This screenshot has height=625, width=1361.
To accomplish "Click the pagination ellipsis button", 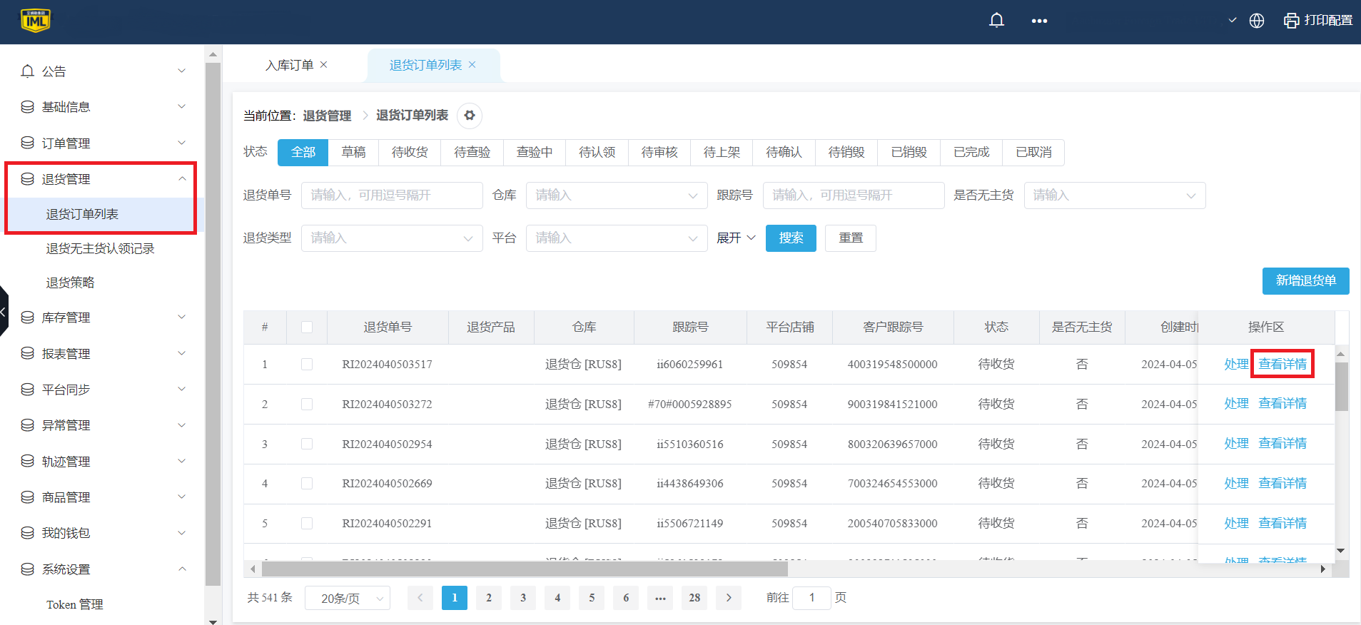I will [x=660, y=598].
